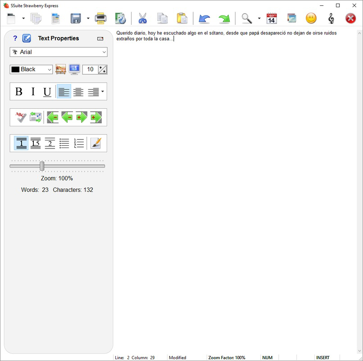Print the document with the printer icon

(100, 19)
